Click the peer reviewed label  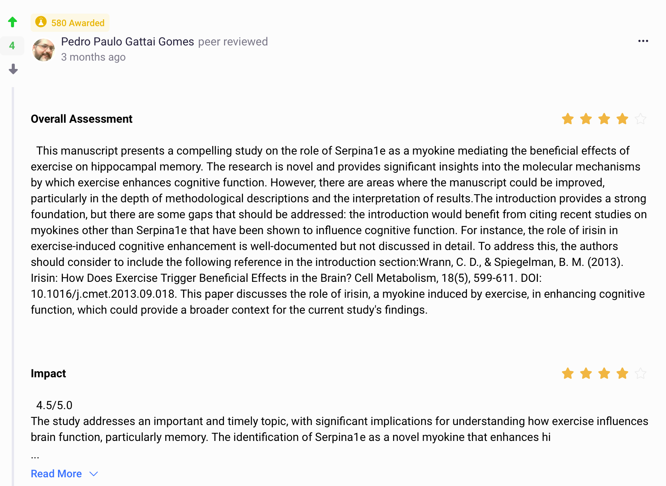click(x=233, y=42)
